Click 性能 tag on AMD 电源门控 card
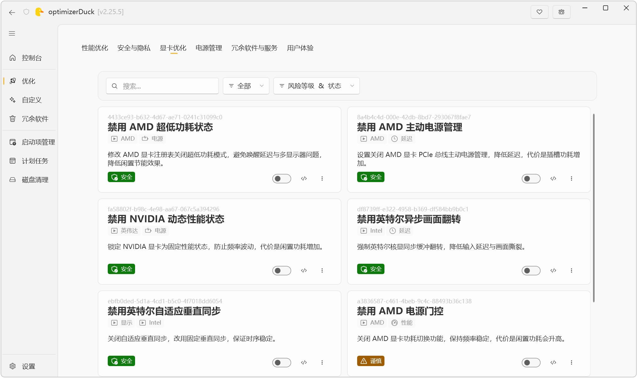 tap(402, 323)
